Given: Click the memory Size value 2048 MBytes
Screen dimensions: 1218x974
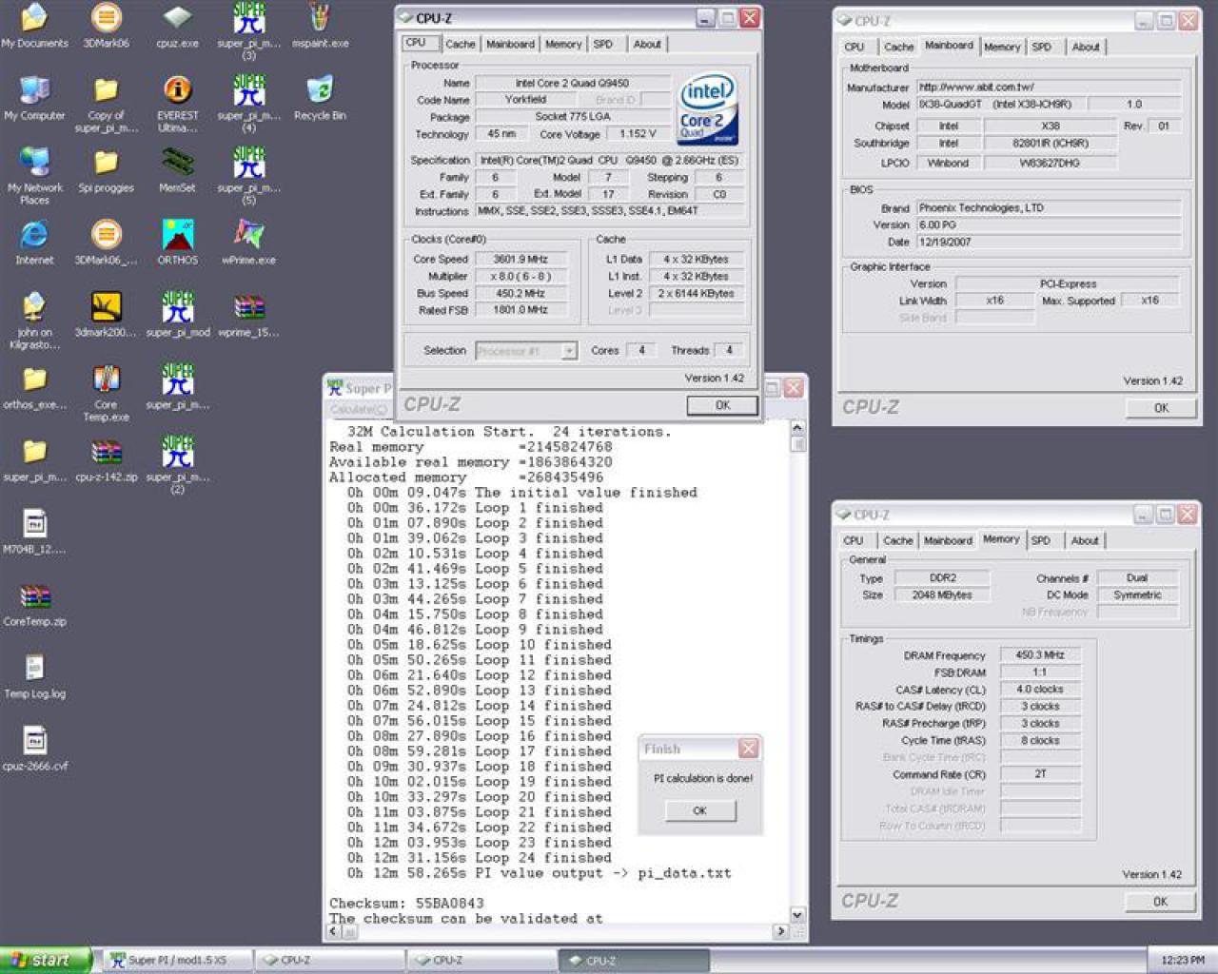Looking at the screenshot, I should click(x=943, y=595).
